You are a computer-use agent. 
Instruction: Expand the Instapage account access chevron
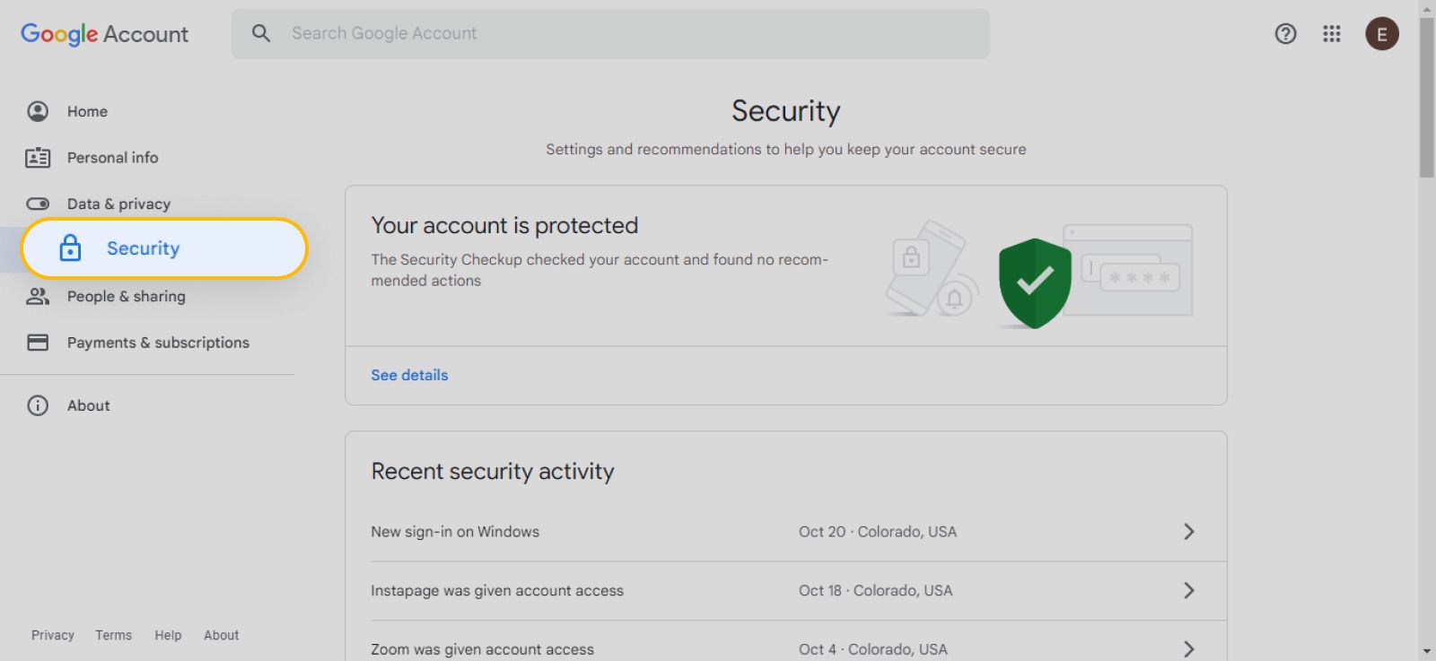point(1188,590)
